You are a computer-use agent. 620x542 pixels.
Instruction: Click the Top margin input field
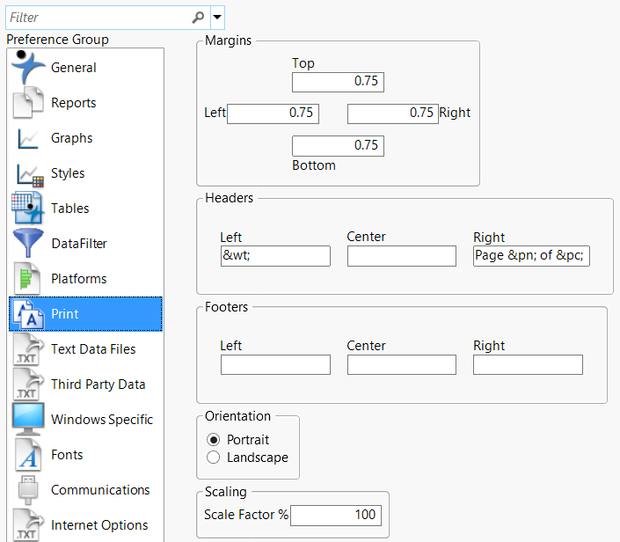[x=338, y=82]
